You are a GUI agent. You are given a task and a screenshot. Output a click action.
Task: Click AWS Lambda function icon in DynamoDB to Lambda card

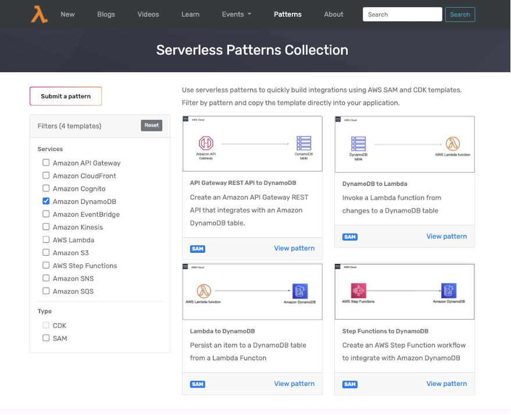pos(453,144)
